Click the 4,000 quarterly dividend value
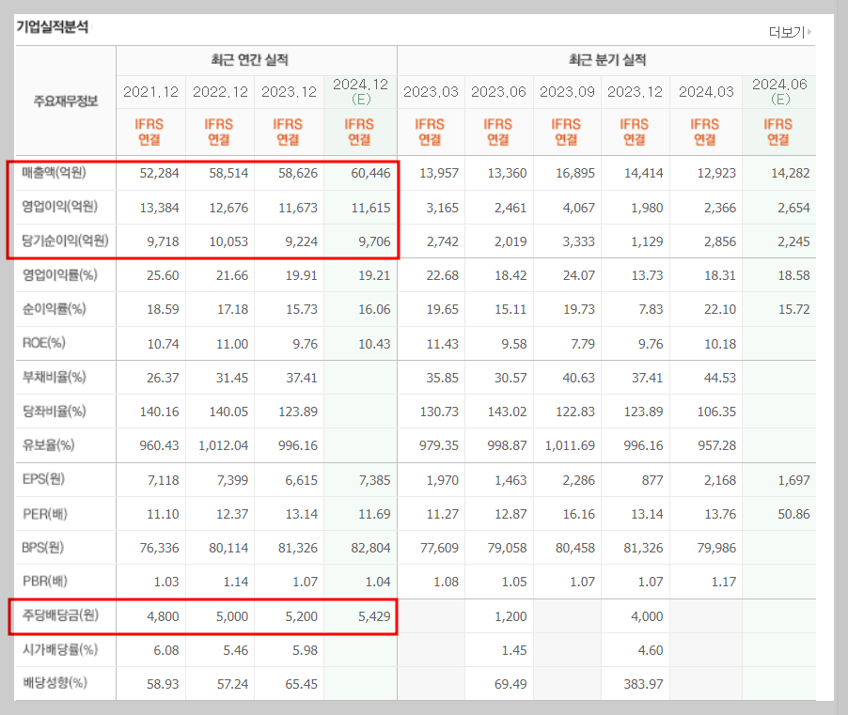This screenshot has width=848, height=715. click(x=647, y=616)
